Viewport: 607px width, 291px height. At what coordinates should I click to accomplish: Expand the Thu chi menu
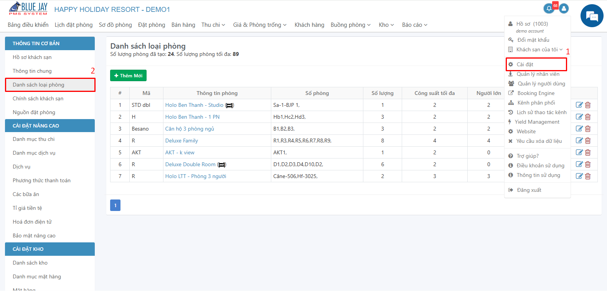pos(213,25)
